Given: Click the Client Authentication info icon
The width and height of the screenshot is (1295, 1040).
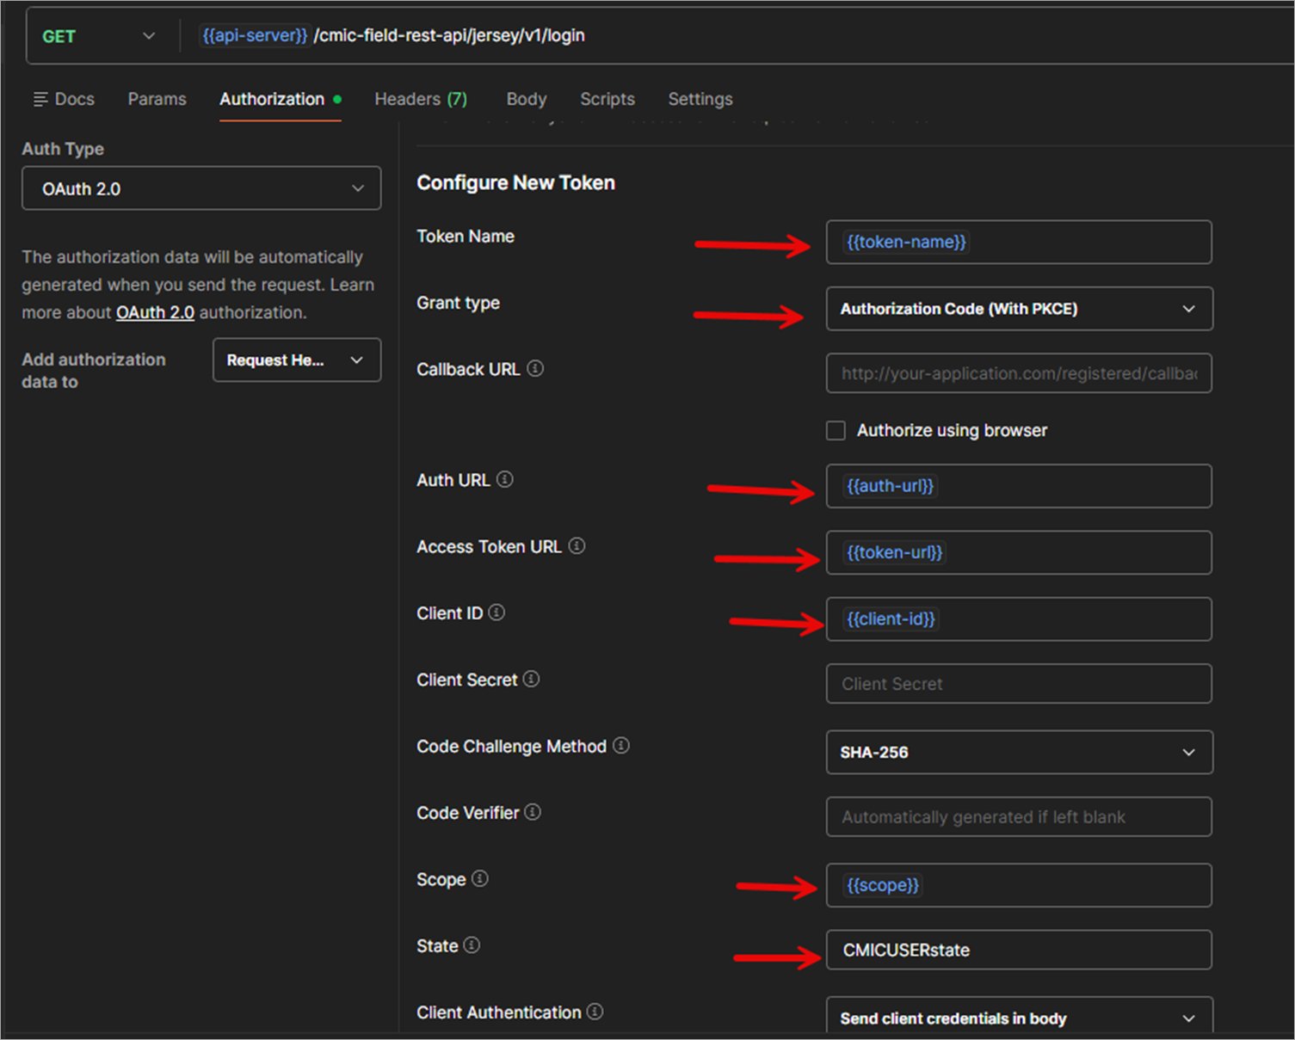Looking at the screenshot, I should point(595,1012).
